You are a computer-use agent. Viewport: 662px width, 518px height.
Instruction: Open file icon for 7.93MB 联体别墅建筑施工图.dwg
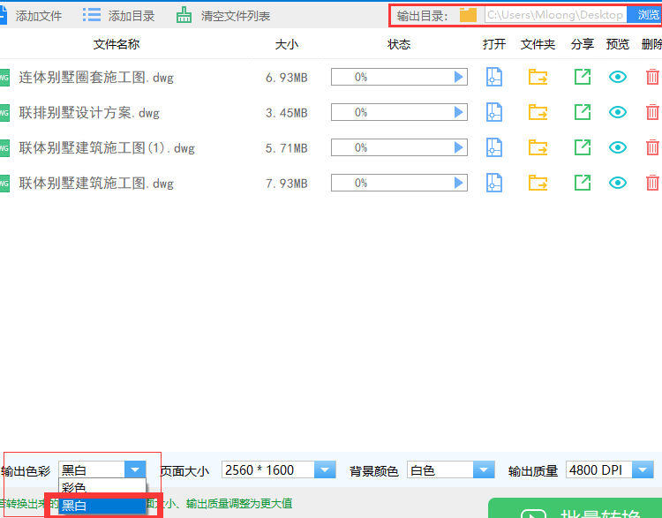pos(494,183)
